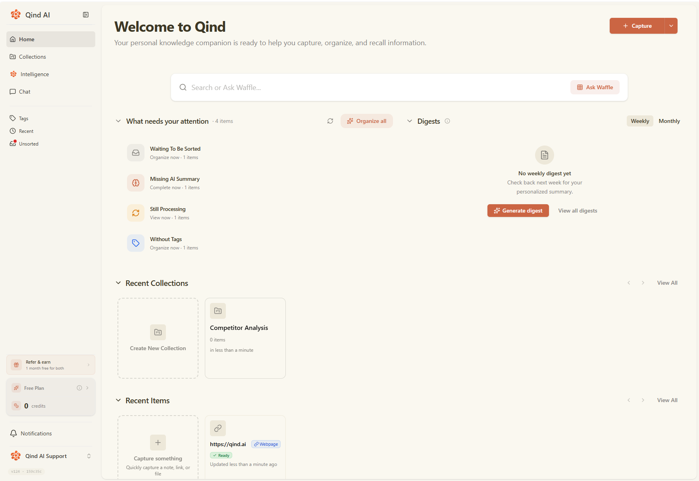This screenshot has width=699, height=481.
Task: Click the Refer & earn gift icon
Action: (x=16, y=365)
